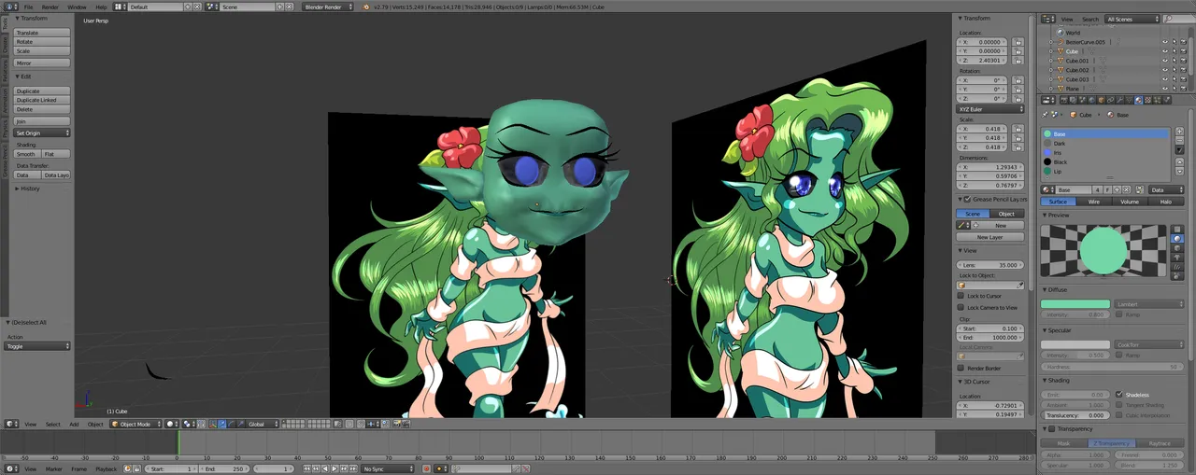
Task: Click the Translate button
Action: 42,33
